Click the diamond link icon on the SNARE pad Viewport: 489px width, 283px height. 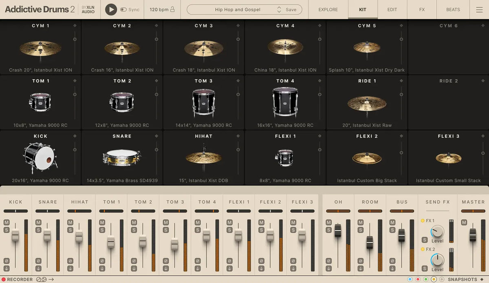(156, 136)
